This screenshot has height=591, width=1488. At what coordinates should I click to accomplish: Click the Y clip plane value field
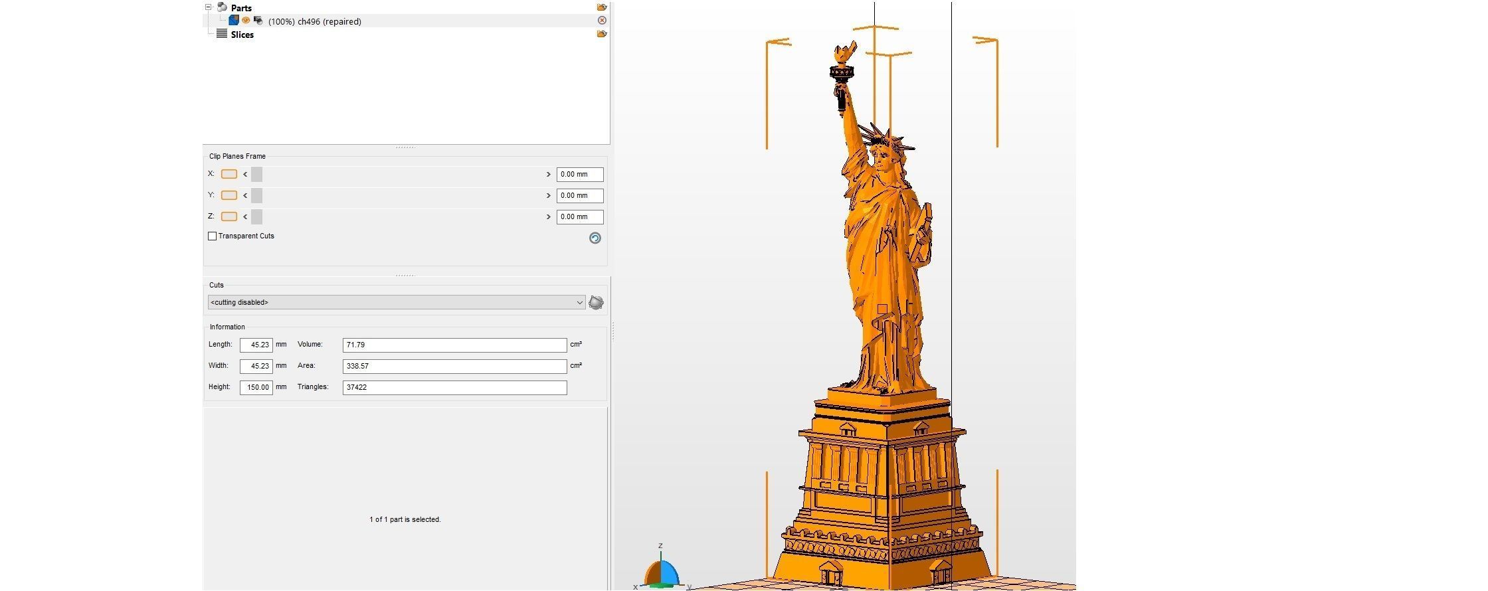[580, 196]
